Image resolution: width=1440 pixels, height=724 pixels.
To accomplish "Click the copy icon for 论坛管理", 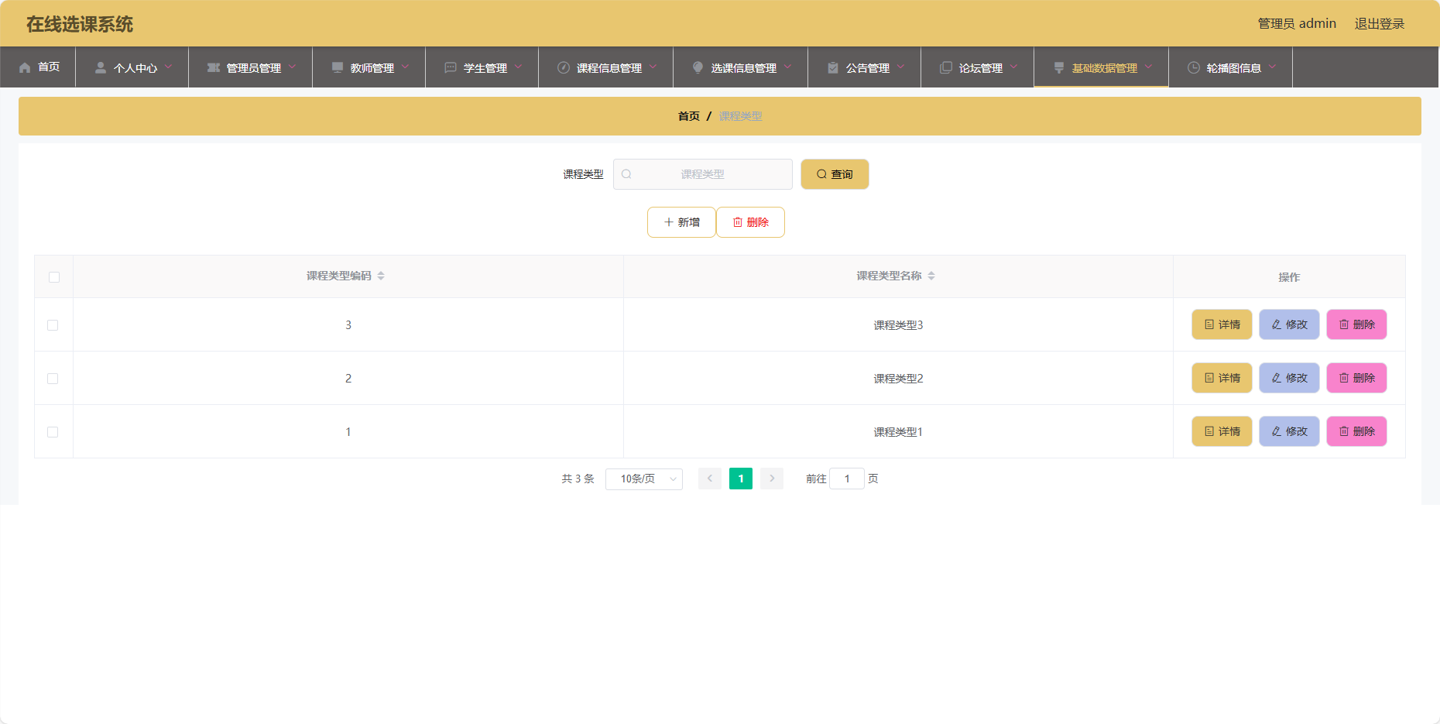I will [x=946, y=67].
